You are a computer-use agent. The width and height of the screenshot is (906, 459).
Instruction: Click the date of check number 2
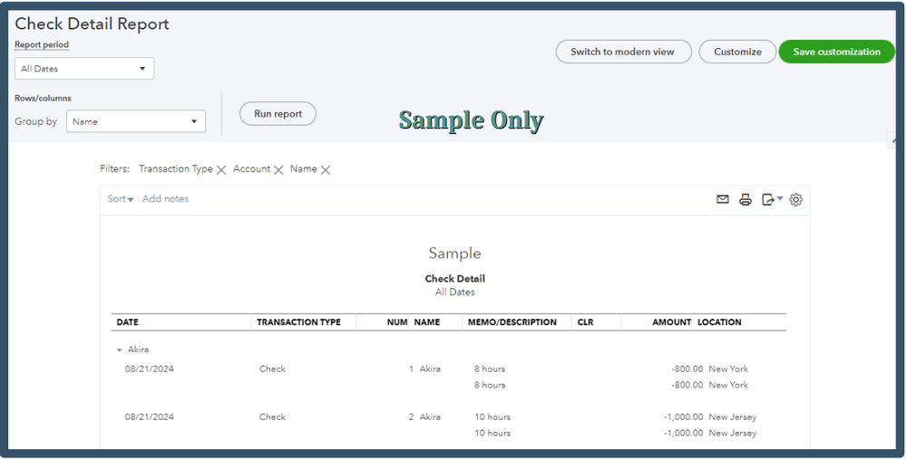point(149,417)
